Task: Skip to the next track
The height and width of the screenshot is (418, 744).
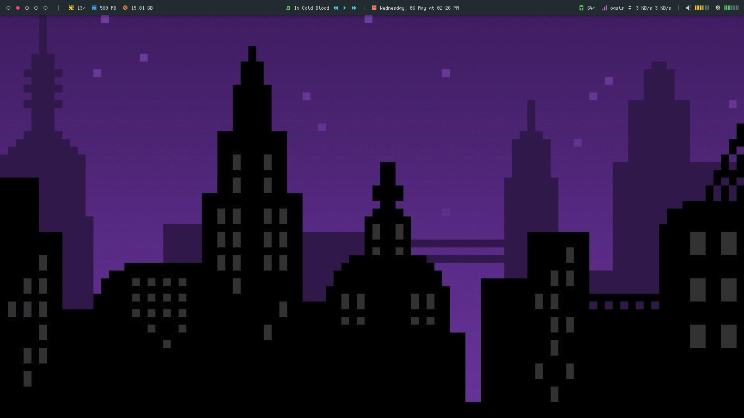Action: coord(353,8)
